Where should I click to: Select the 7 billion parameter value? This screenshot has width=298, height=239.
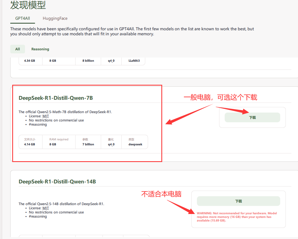(x=88, y=144)
